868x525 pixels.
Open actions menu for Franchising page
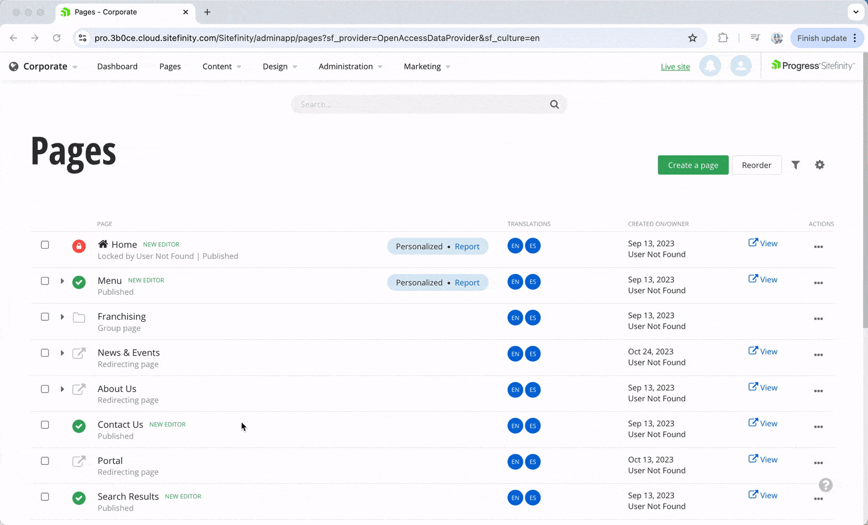(818, 319)
